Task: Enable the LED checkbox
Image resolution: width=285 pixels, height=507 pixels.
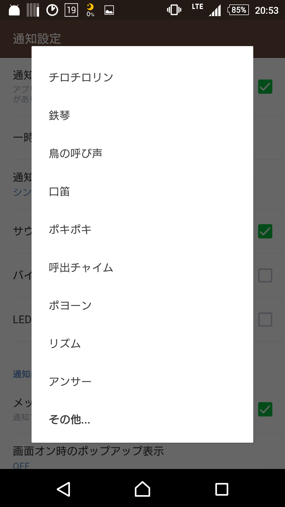Action: pyautogui.click(x=265, y=320)
